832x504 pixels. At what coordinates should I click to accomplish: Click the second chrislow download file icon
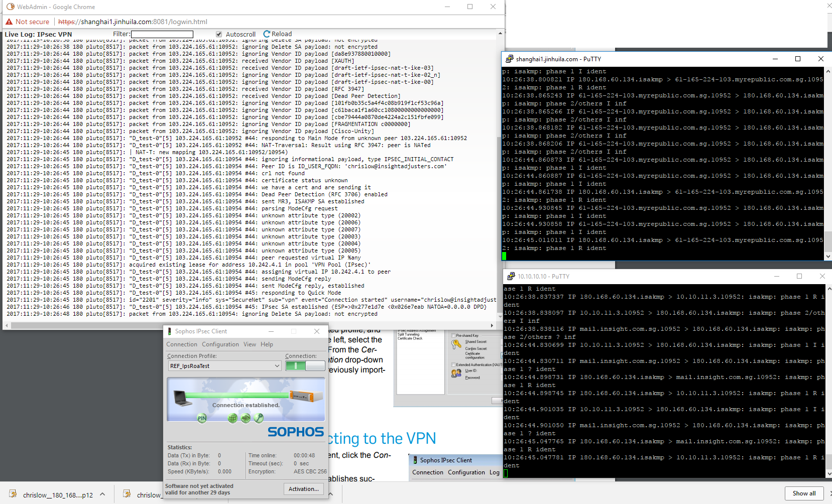(x=127, y=494)
